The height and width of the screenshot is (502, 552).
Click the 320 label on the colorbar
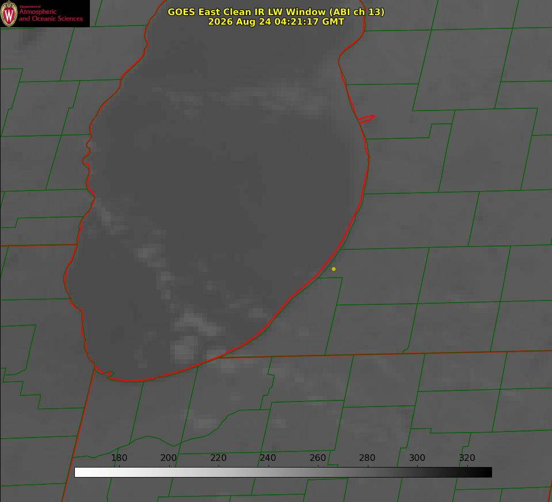pyautogui.click(x=467, y=458)
